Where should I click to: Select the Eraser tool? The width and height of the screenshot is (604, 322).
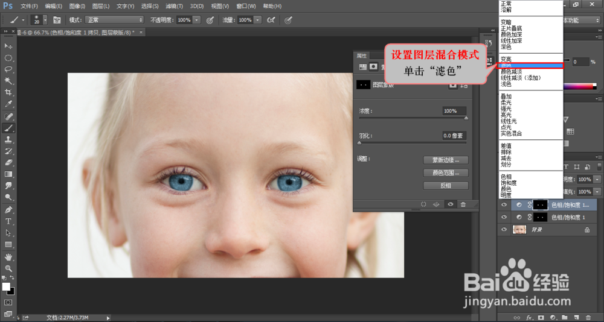click(8, 163)
